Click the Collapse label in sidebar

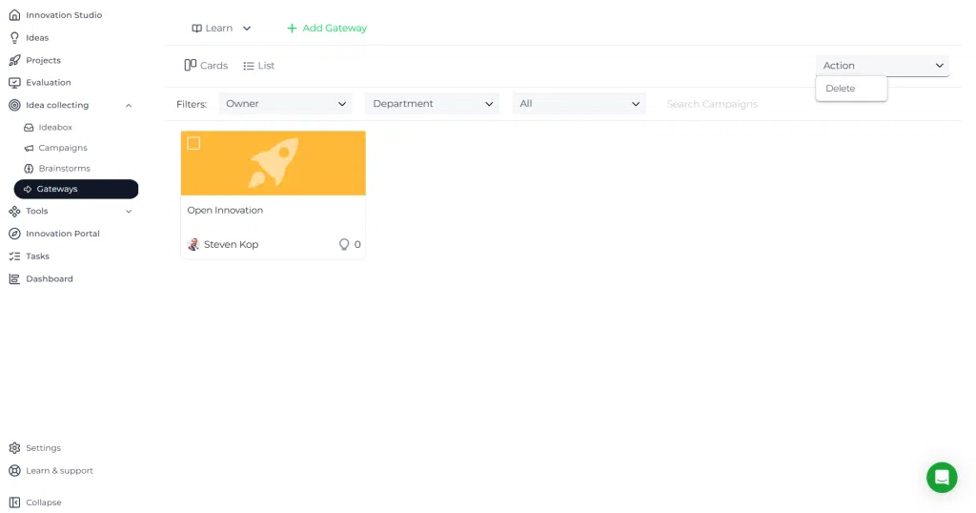[44, 503]
